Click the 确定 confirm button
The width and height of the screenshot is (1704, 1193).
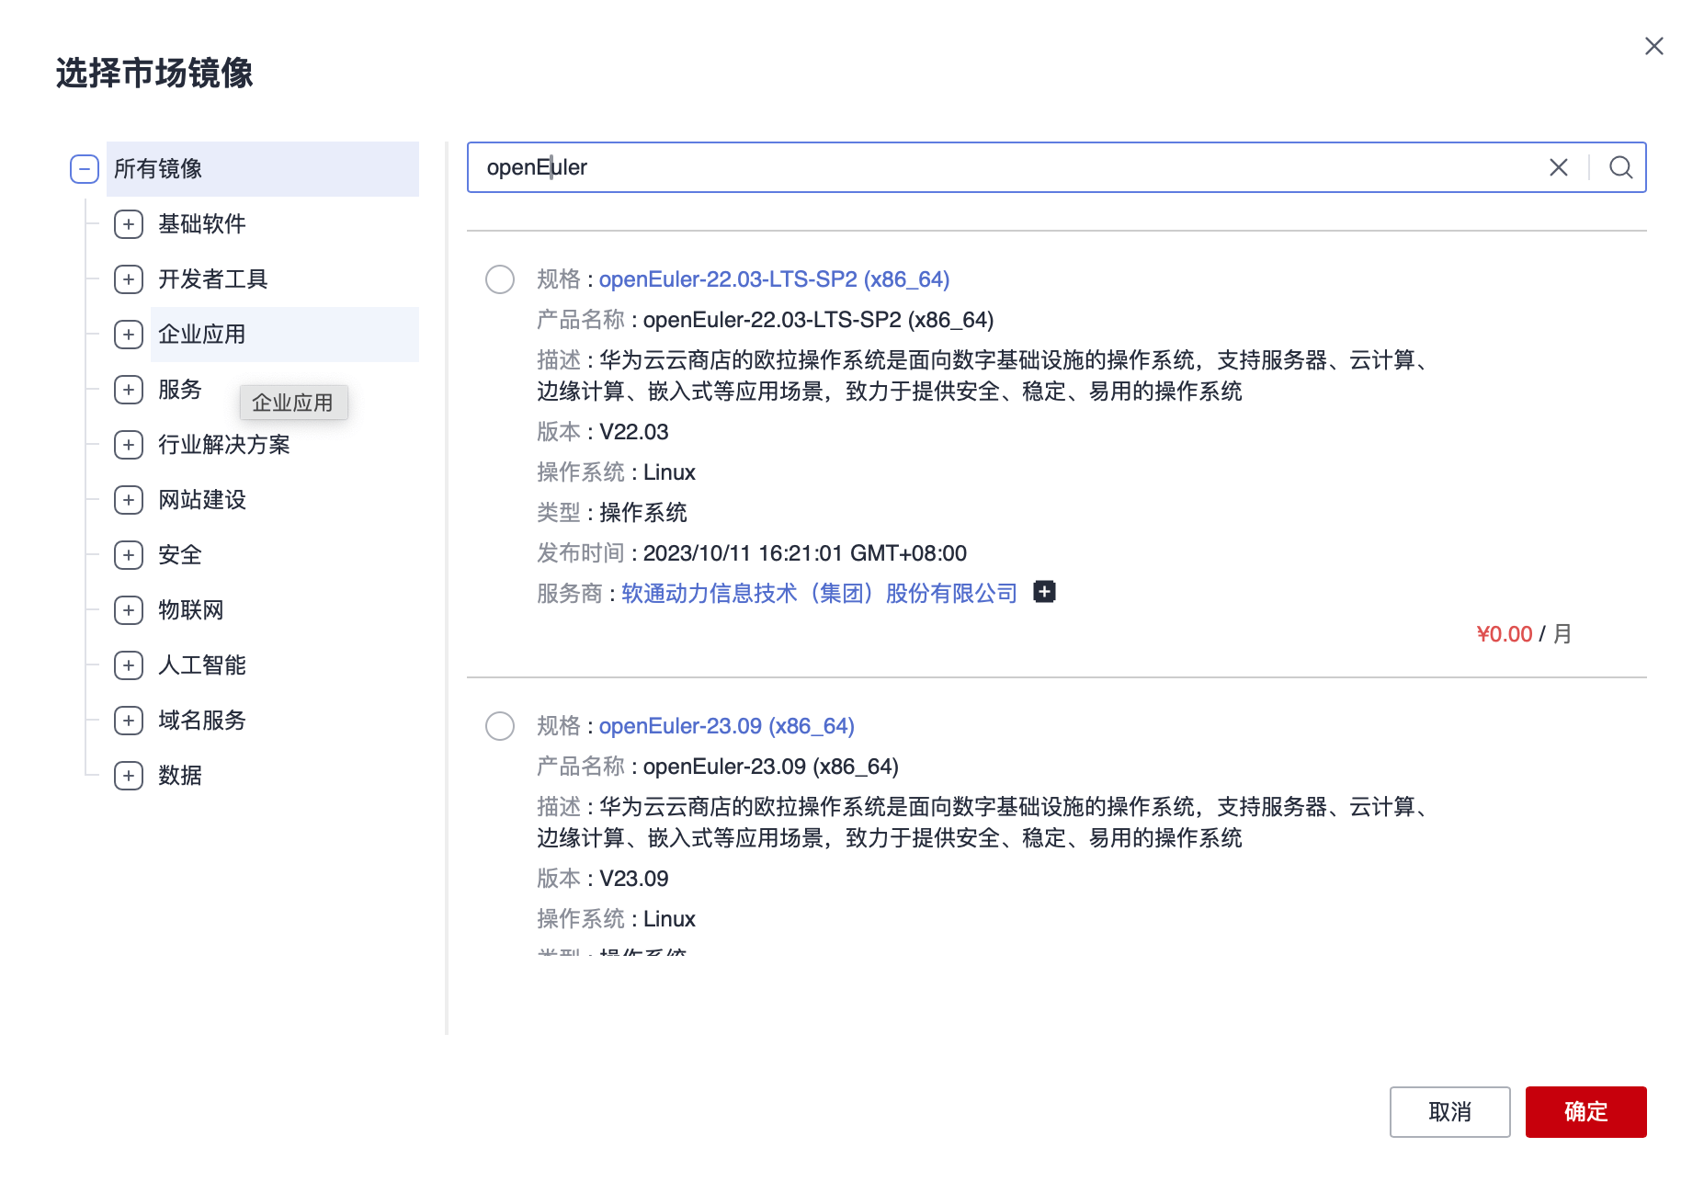pyautogui.click(x=1585, y=1112)
